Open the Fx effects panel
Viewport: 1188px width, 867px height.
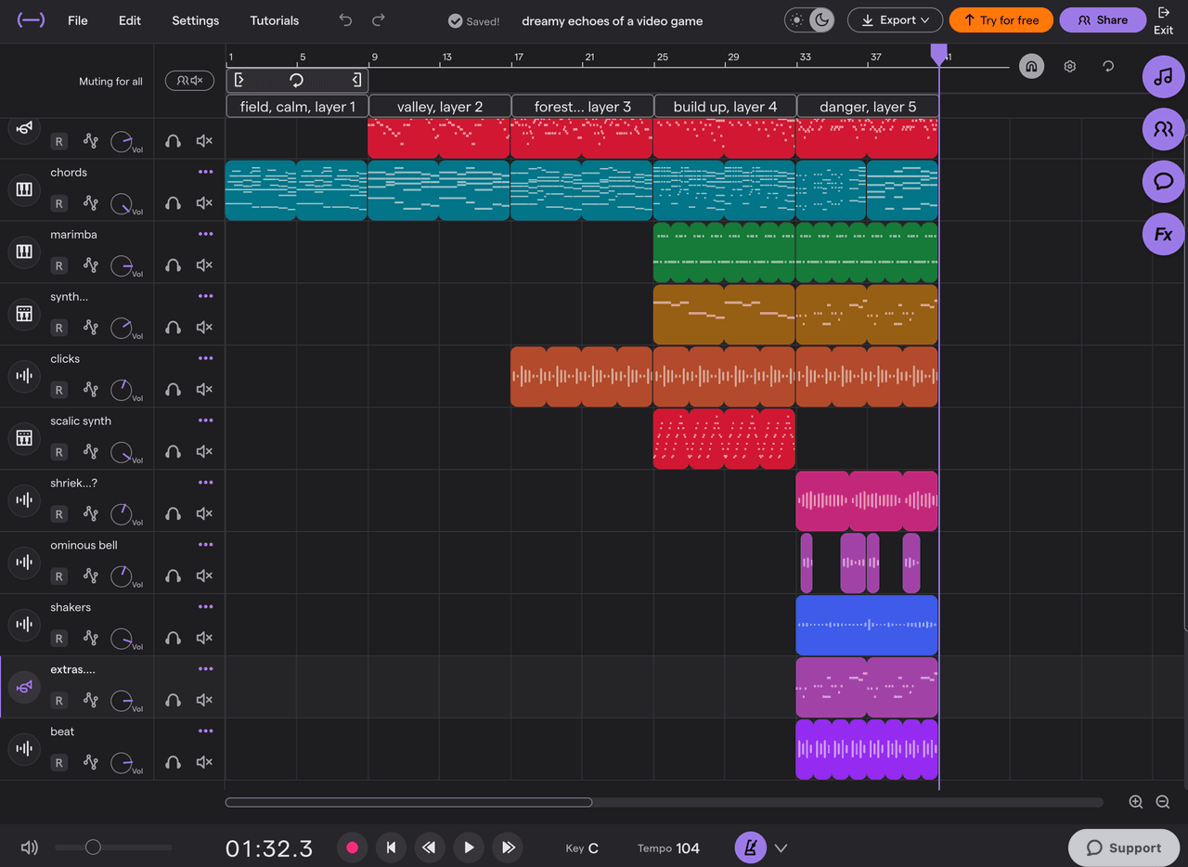coord(1163,234)
